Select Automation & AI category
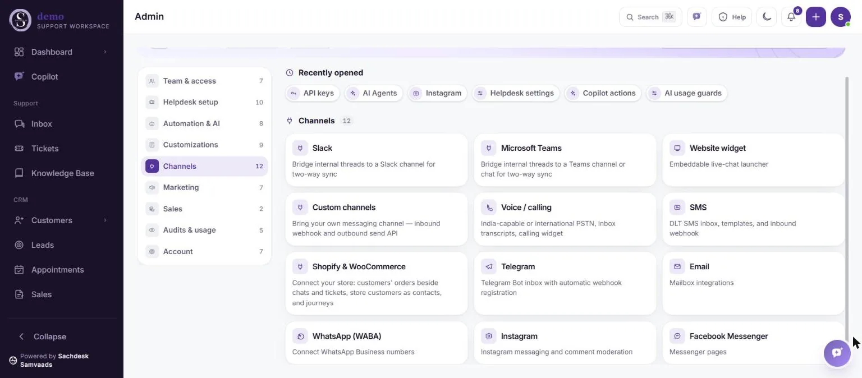Screen dimensions: 862x378 [x=204, y=124]
